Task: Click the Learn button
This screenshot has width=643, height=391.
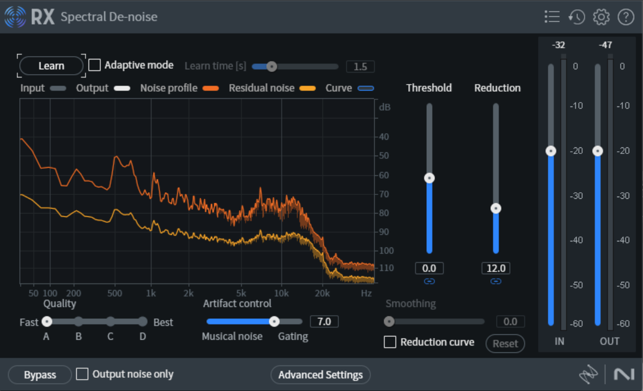Action: [51, 66]
